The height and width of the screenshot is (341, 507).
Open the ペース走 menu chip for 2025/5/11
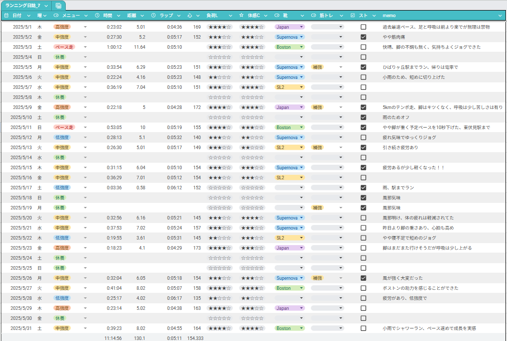pos(64,128)
